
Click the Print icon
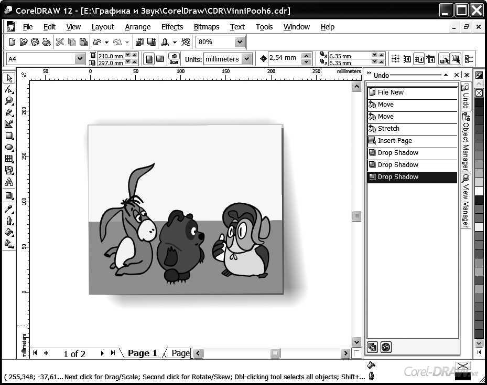47,41
